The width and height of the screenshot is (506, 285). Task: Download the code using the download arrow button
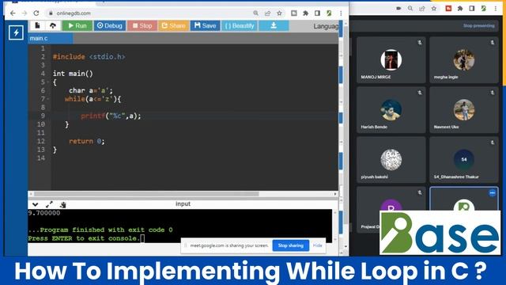(x=274, y=25)
